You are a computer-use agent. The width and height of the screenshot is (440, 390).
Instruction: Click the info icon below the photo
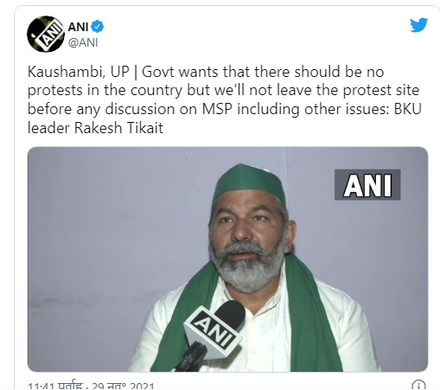coord(418,385)
